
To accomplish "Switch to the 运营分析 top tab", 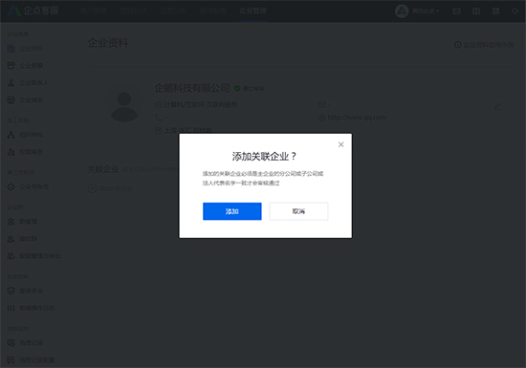I will (173, 11).
